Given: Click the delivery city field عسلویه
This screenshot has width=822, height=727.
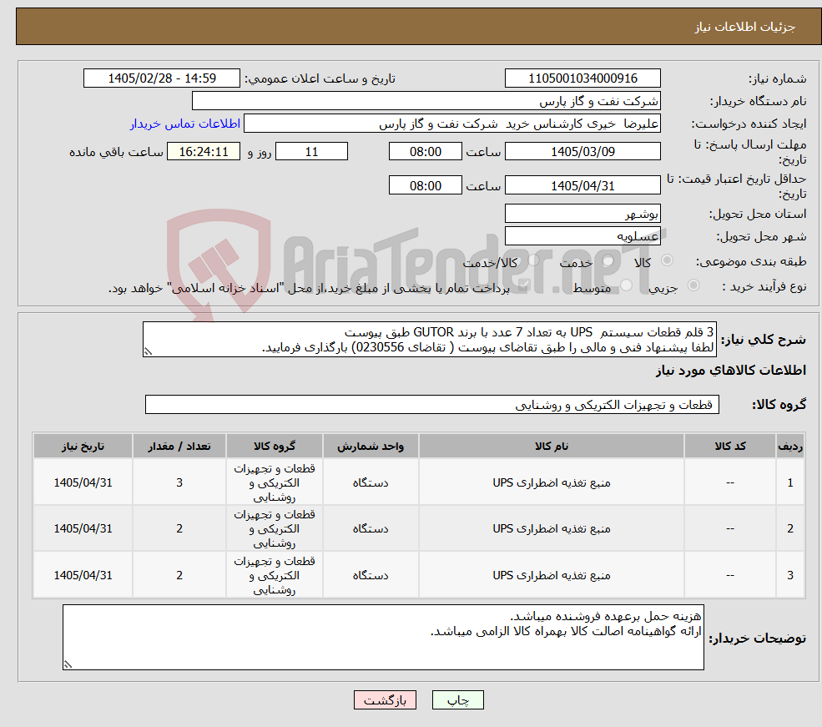Looking at the screenshot, I should click(582, 236).
